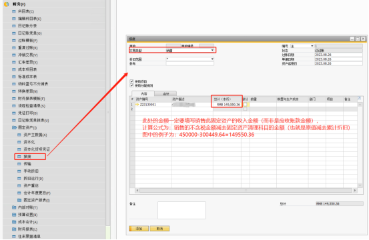369x240 pixels.
Task: Click the 取消 button
Action: click(x=159, y=229)
